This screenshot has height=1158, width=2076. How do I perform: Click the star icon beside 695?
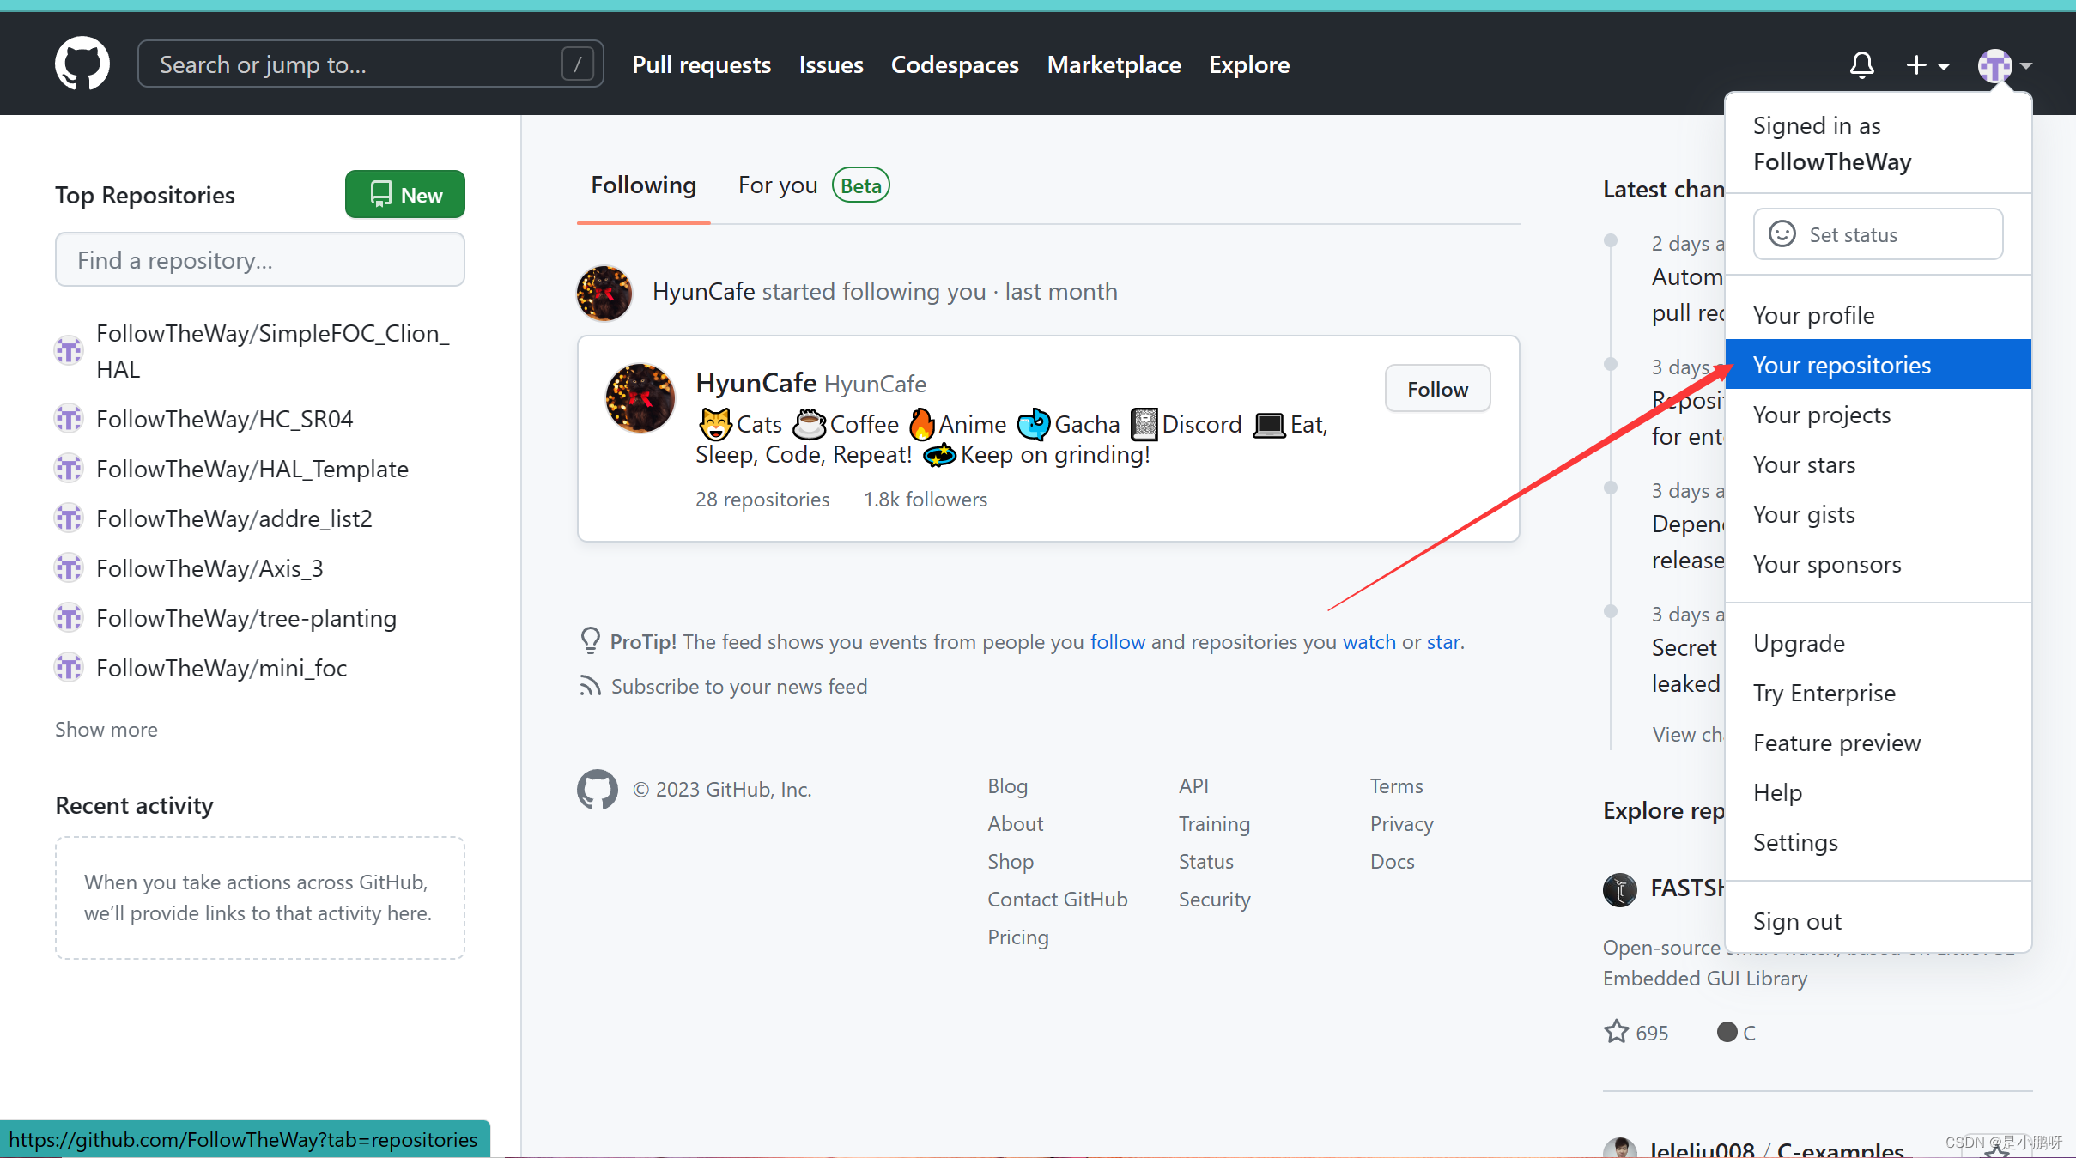[1617, 1032]
